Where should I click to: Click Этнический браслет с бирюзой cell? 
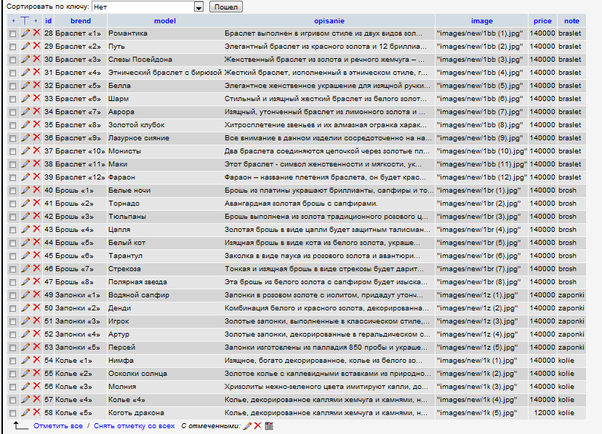pos(165,72)
